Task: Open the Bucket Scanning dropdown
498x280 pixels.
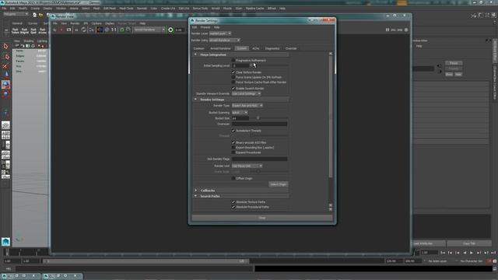Action: coord(240,113)
